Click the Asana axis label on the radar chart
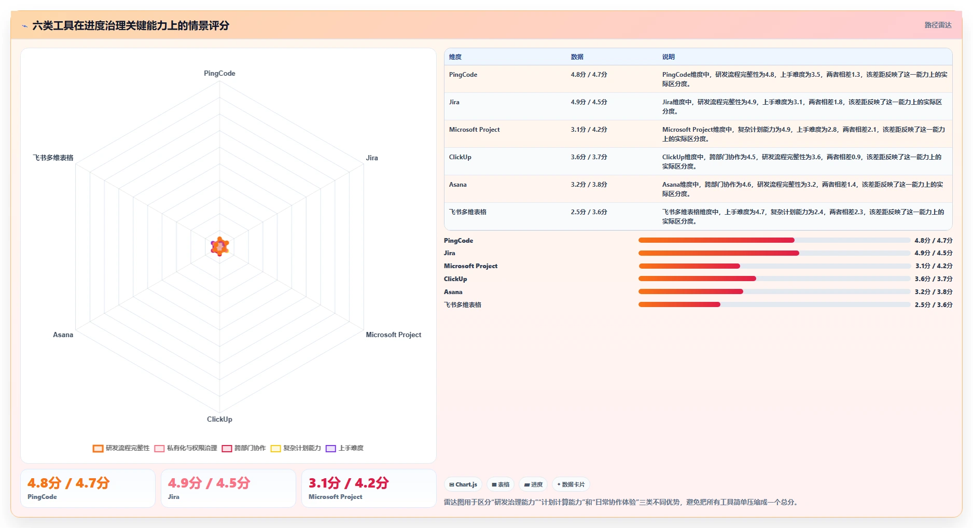Image resolution: width=973 pixels, height=528 pixels. click(63, 335)
